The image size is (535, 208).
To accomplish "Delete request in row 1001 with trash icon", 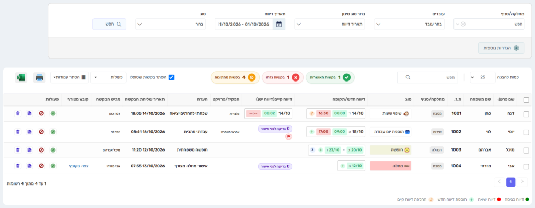I will point(18,113).
